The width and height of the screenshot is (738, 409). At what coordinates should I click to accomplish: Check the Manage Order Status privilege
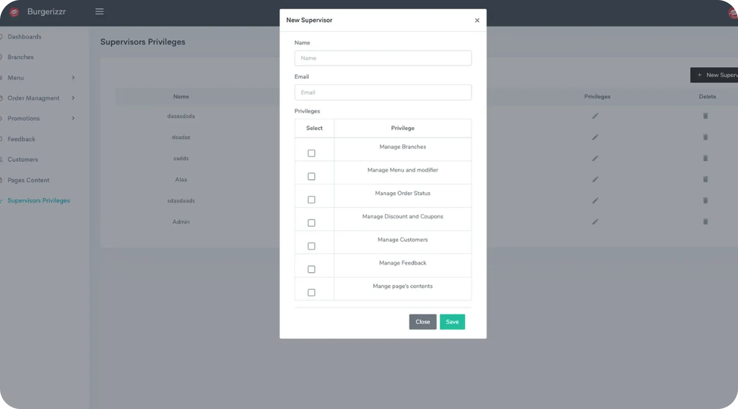(311, 200)
